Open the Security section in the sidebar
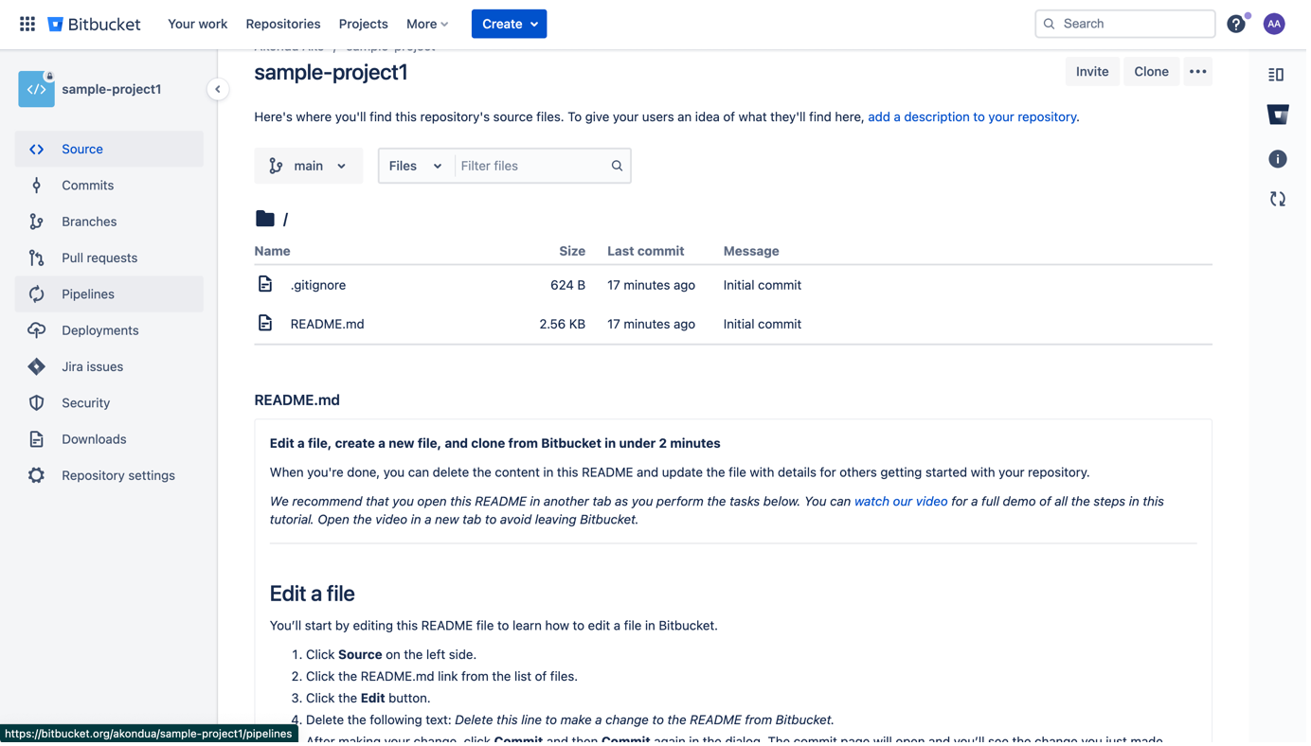Screen dimensions: 1311x746 point(85,402)
